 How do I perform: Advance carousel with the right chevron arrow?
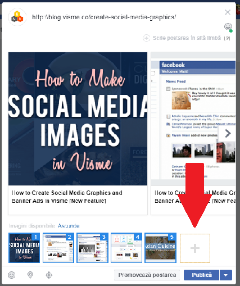tap(228, 134)
